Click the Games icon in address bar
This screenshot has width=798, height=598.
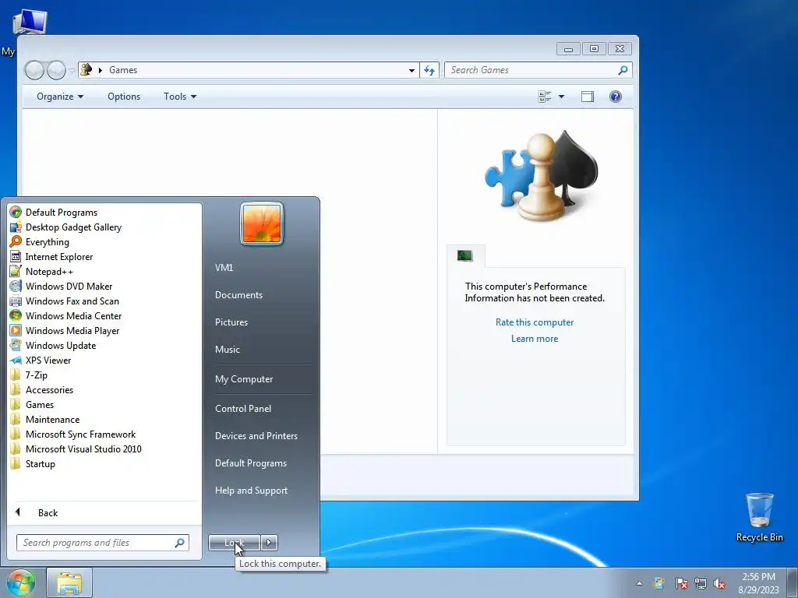point(87,69)
